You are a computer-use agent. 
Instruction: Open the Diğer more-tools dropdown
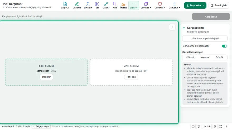(134, 6)
